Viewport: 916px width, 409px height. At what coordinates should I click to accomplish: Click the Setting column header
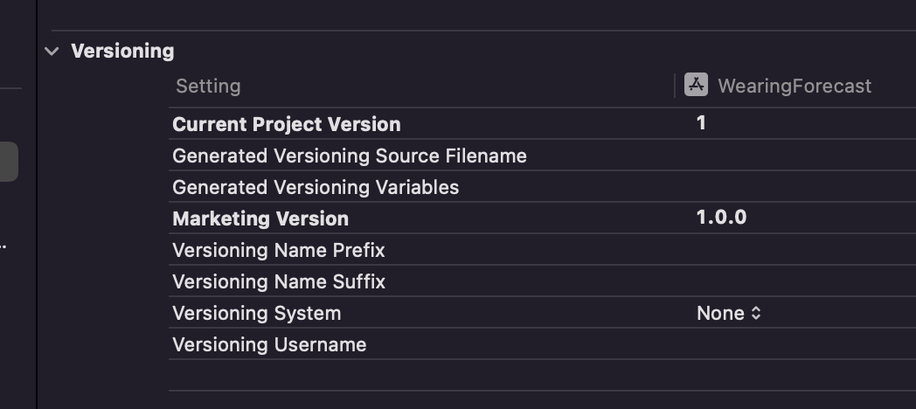click(208, 86)
